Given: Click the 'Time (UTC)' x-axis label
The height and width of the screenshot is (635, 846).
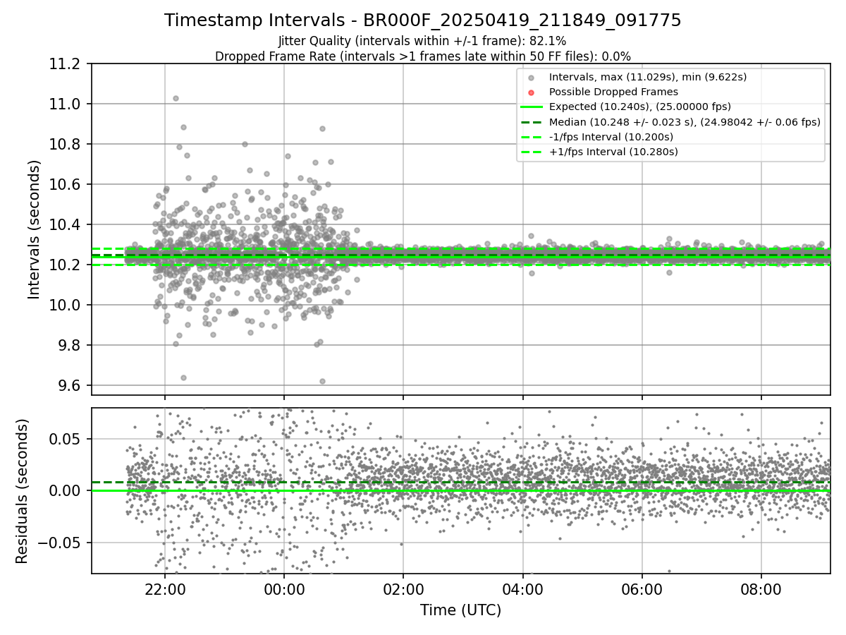Looking at the screenshot, I should [460, 610].
